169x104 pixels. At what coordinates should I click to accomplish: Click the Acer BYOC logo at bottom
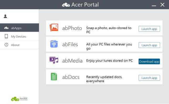19,99
